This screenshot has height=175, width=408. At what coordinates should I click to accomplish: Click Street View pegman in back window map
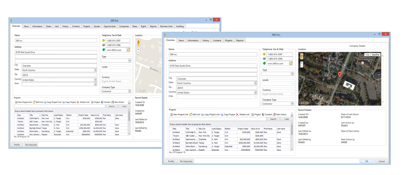click(x=138, y=43)
